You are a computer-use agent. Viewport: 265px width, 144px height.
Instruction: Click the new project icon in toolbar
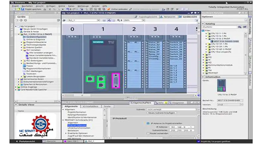click(x=15, y=9)
